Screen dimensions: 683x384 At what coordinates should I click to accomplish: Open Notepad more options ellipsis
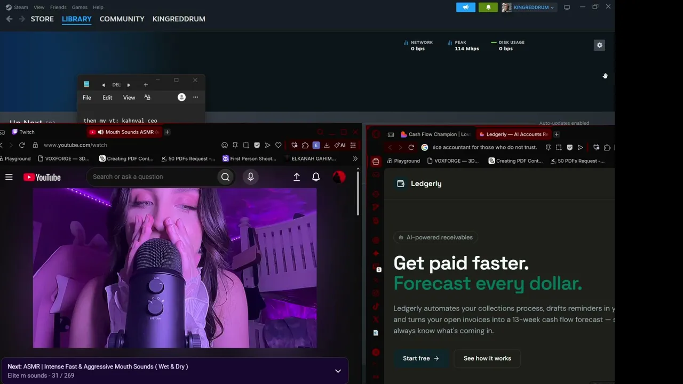pyautogui.click(x=195, y=97)
